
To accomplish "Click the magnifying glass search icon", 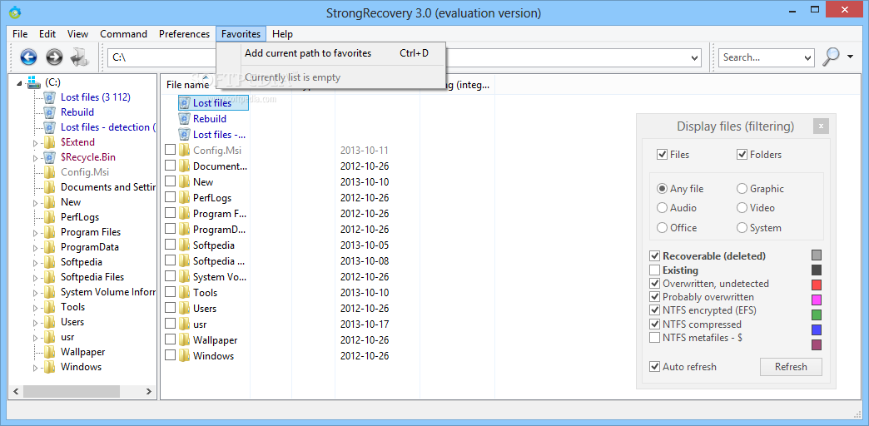I will pyautogui.click(x=831, y=57).
